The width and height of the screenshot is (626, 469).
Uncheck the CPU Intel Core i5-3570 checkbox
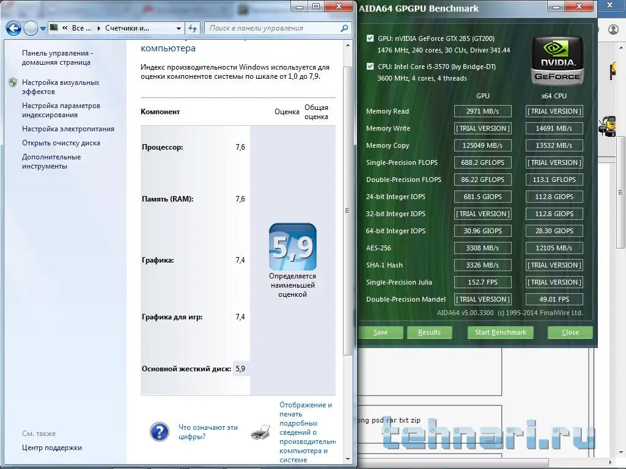pos(370,66)
